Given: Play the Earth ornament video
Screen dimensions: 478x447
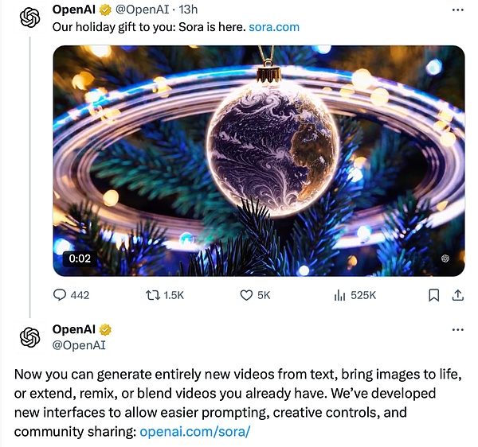Looking at the screenshot, I should coord(259,161).
